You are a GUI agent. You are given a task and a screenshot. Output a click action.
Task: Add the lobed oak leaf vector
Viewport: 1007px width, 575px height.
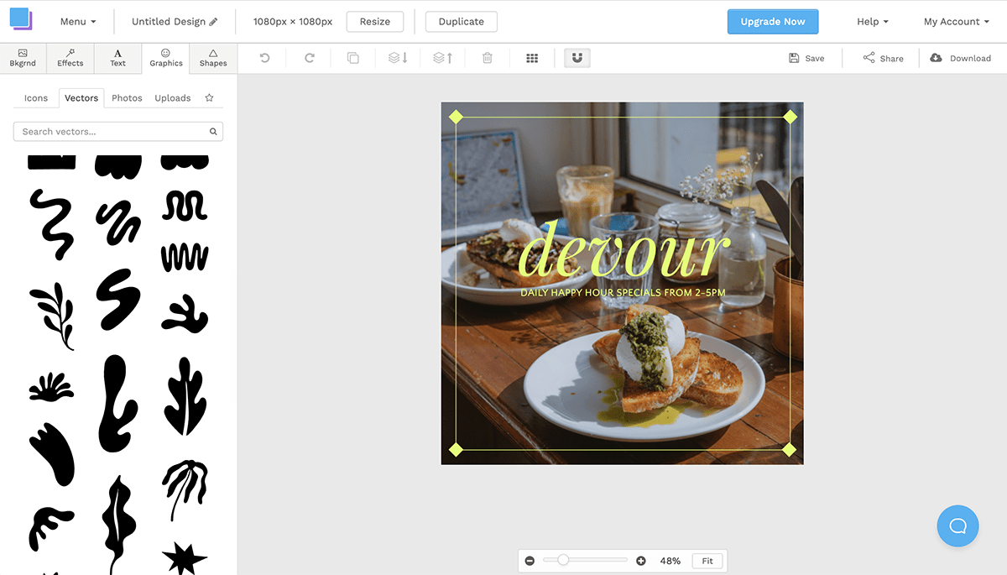click(185, 396)
